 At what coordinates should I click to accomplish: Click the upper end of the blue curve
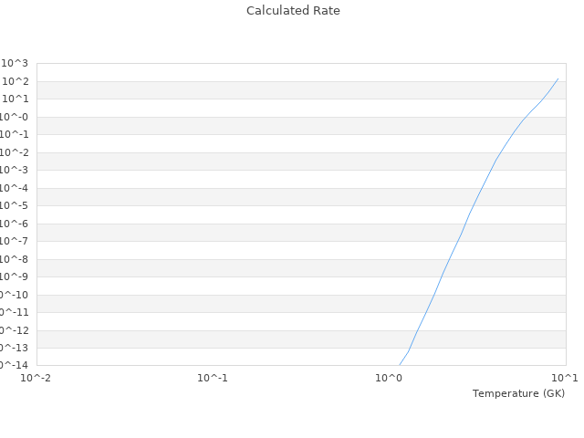558,78
